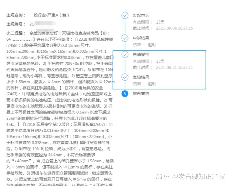Click 超时 result under 申诉结果
Viewport: 231px width, 186px height.
(x=152, y=45)
